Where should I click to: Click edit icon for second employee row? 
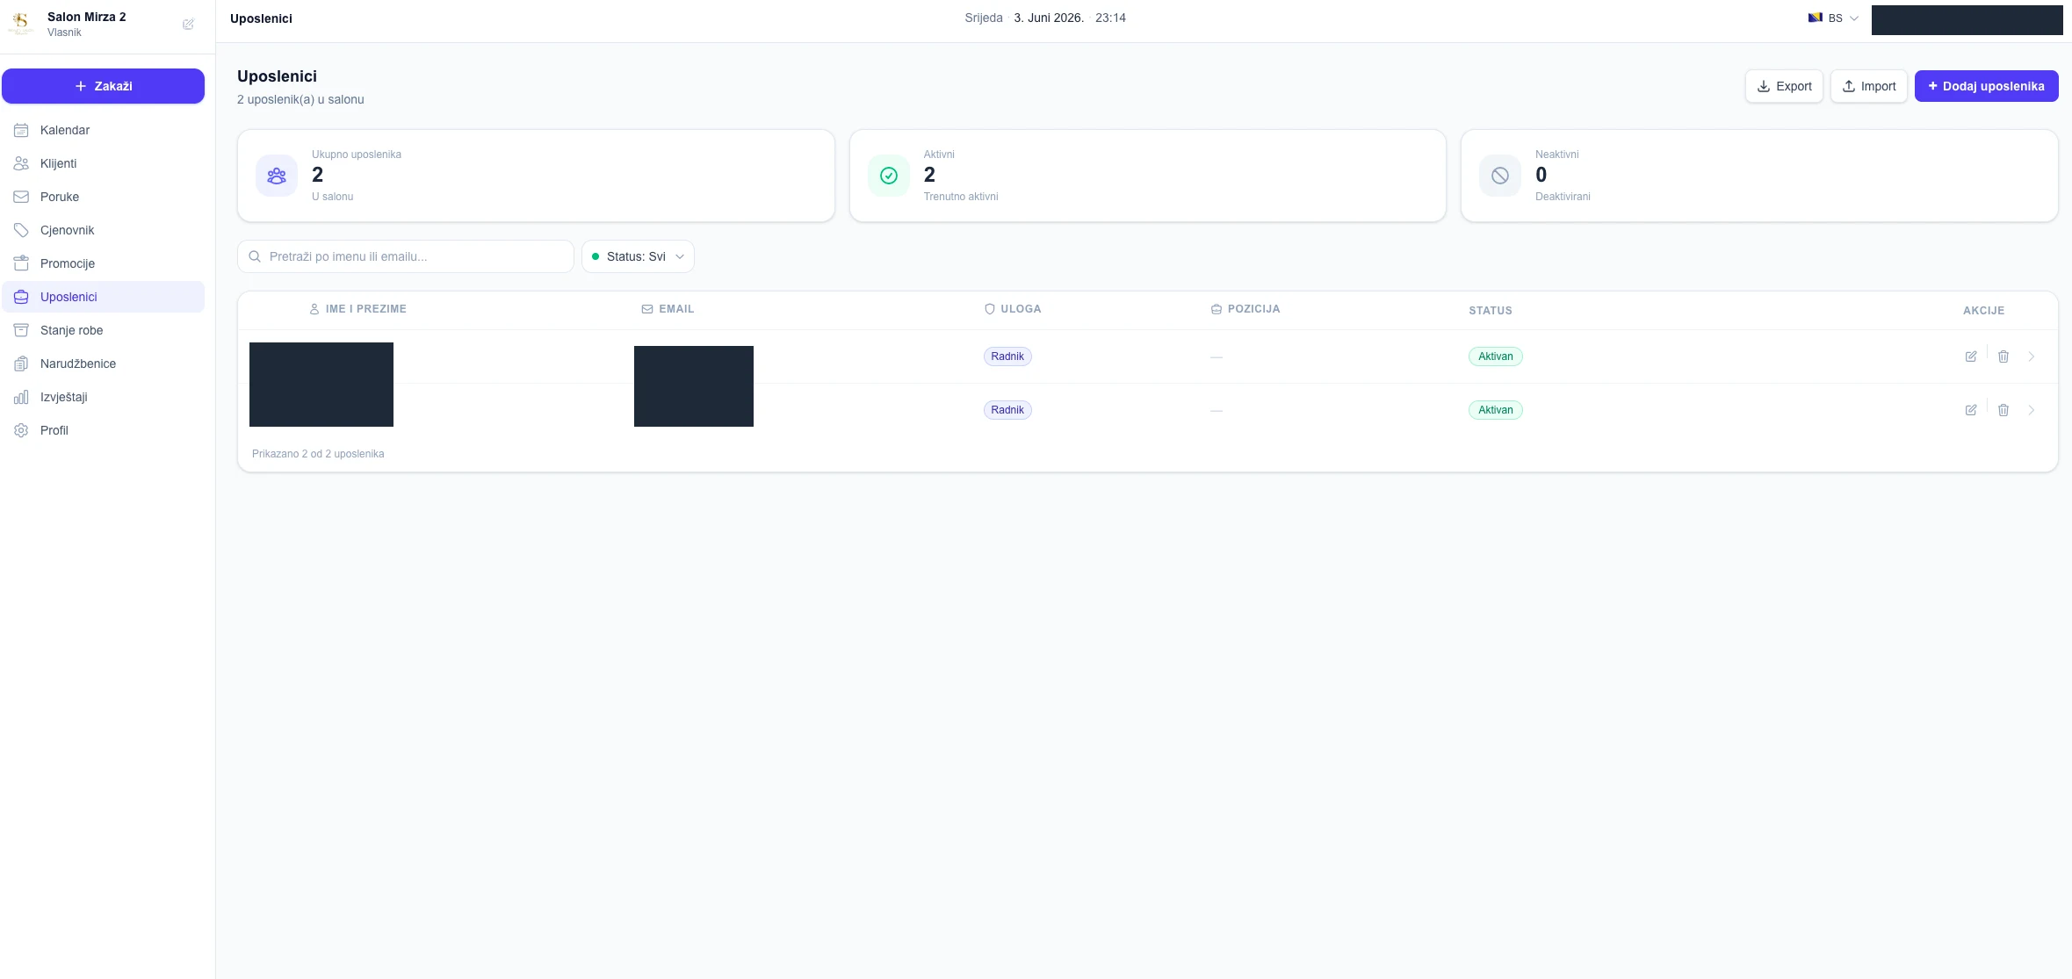(x=1971, y=410)
